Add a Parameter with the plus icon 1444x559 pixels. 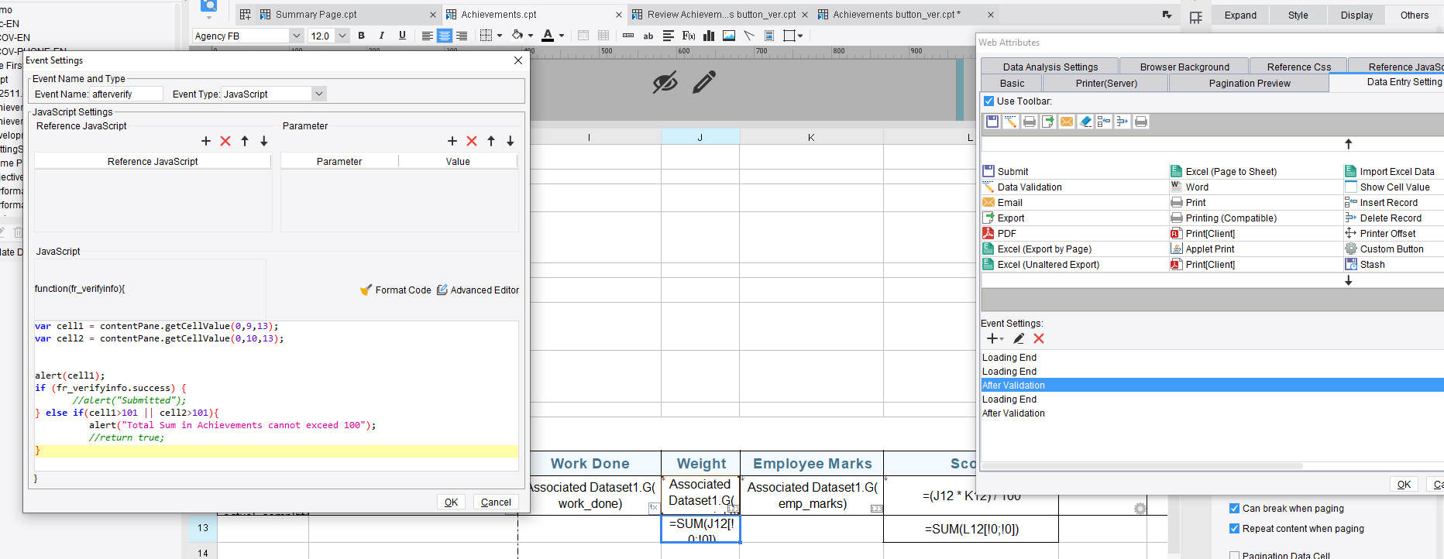point(452,141)
